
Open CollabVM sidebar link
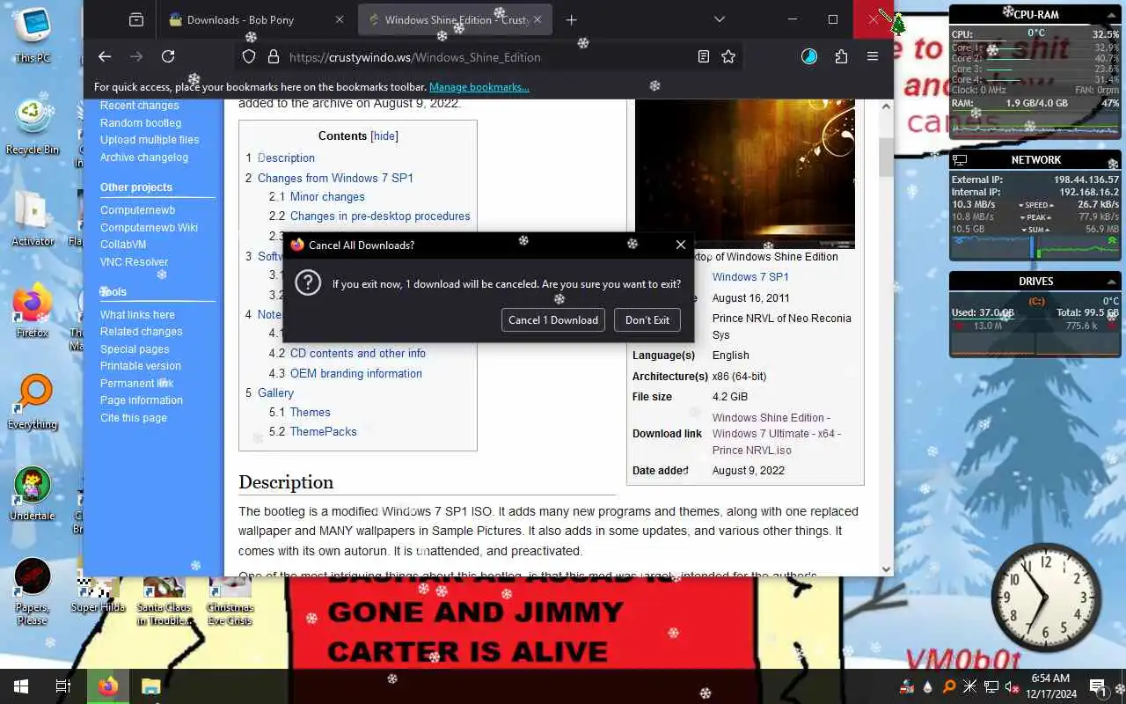tap(123, 245)
